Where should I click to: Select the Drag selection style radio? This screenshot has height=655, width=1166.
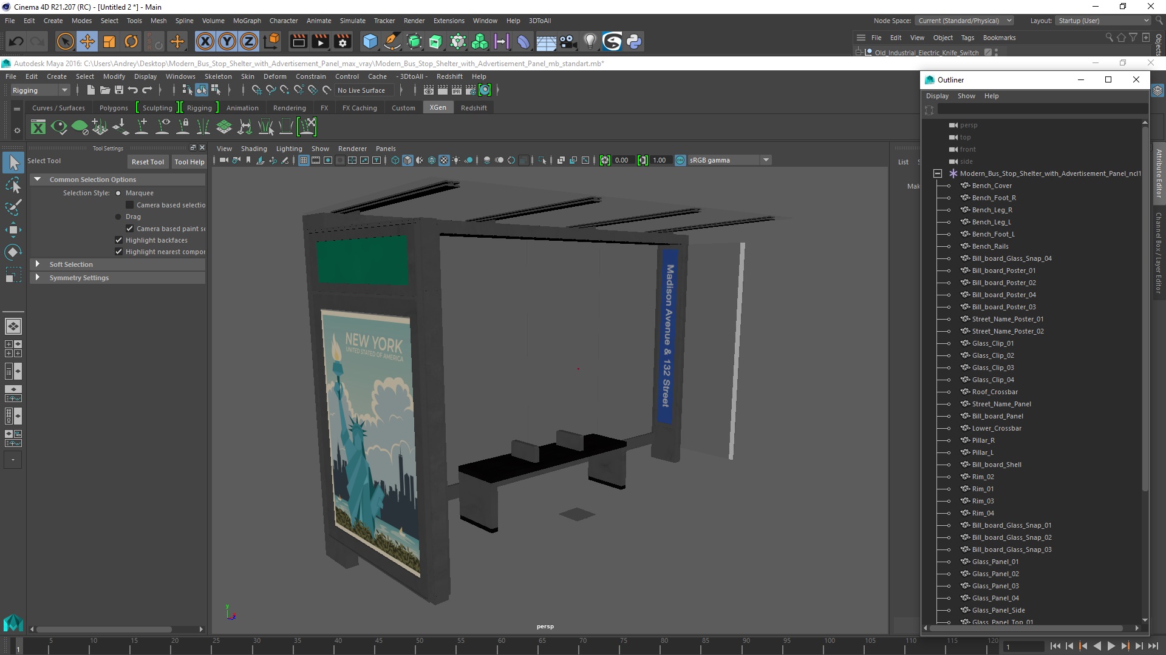(x=118, y=217)
